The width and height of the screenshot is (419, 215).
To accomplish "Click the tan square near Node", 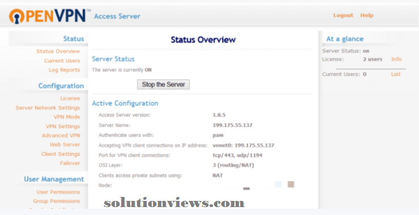I will point(291,185).
